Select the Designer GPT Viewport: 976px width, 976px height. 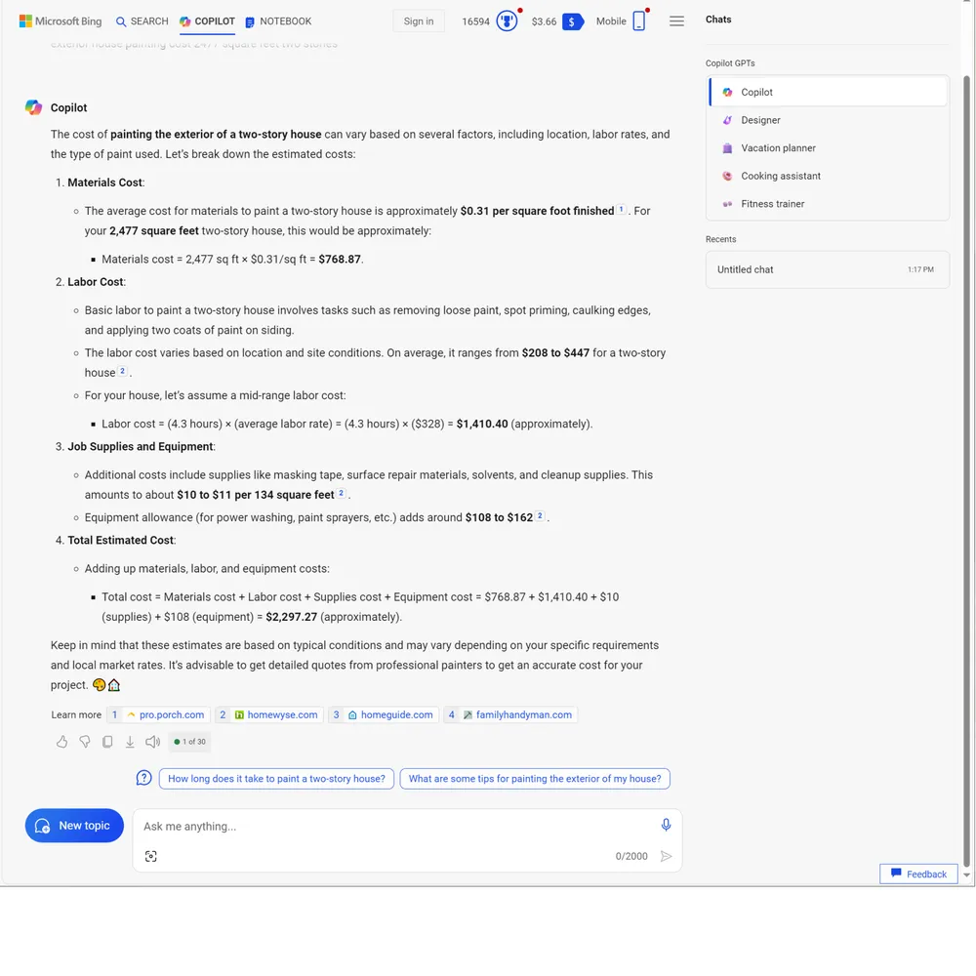[760, 120]
